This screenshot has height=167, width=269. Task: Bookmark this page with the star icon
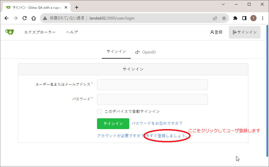tap(224, 18)
